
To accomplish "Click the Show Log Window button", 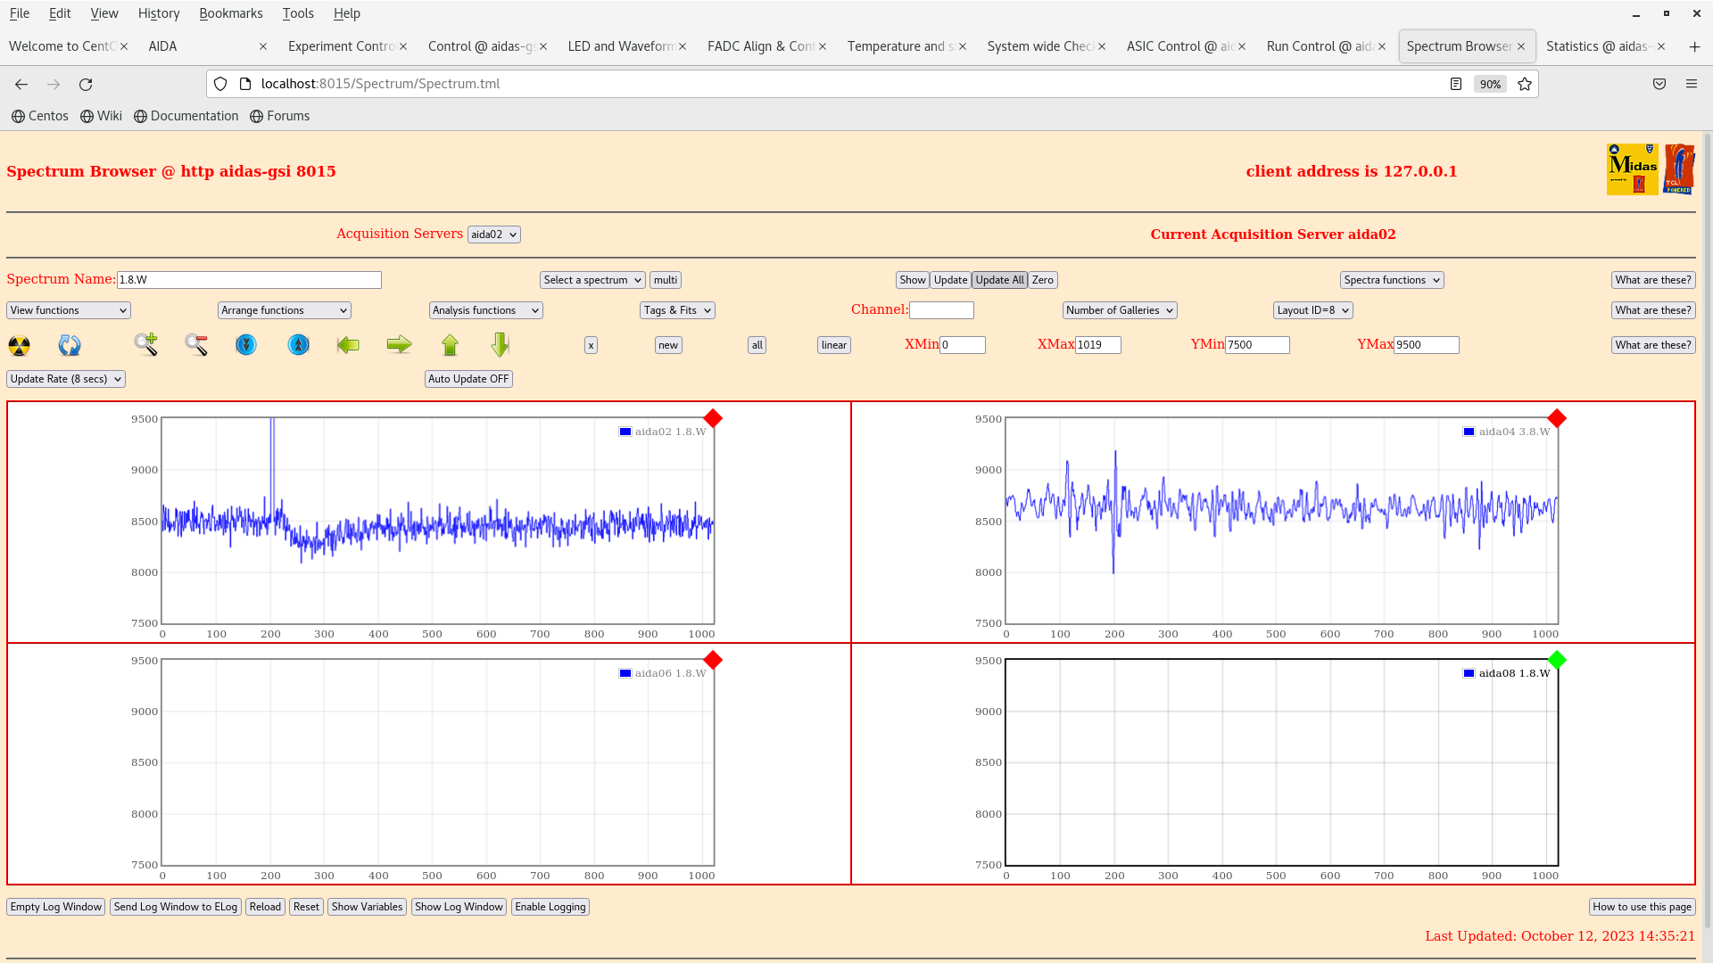I will pyautogui.click(x=459, y=907).
